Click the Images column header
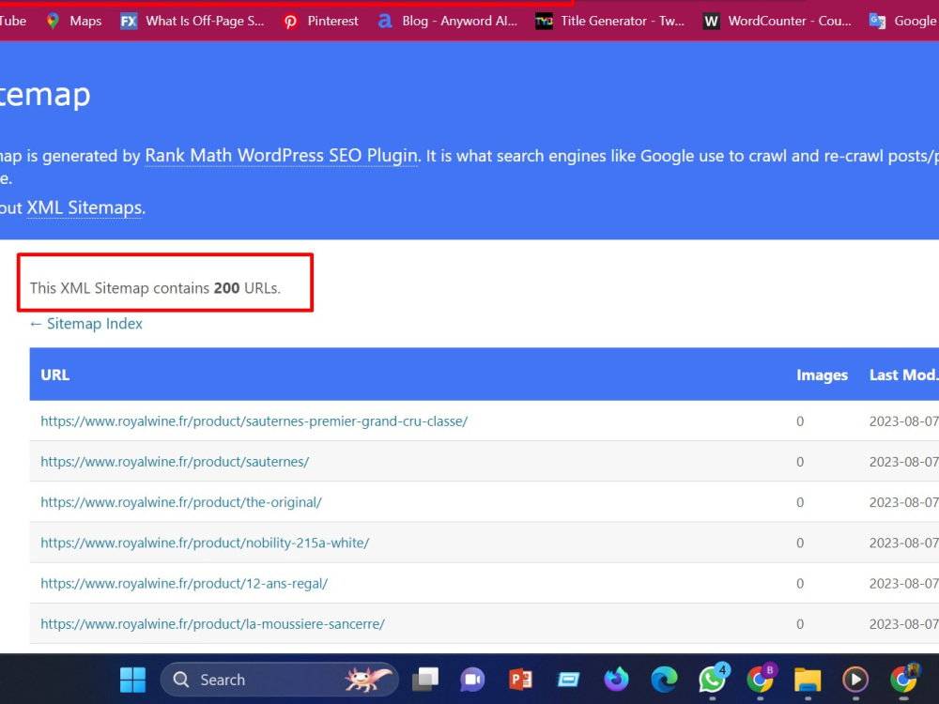This screenshot has width=939, height=704. tap(822, 375)
